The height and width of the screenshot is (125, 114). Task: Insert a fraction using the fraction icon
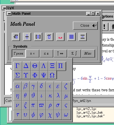pos(27,37)
